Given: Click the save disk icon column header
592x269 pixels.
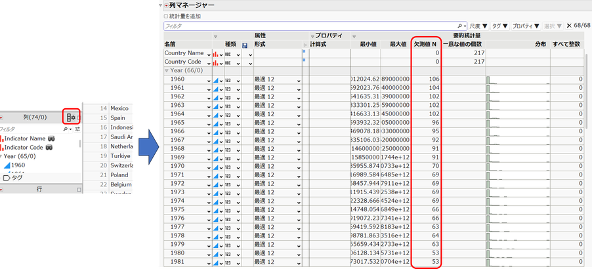Looking at the screenshot, I should [245, 46].
